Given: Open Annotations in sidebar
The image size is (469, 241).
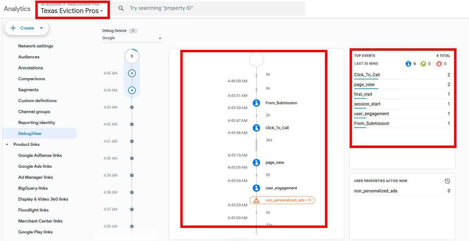Looking at the screenshot, I should coord(30,68).
